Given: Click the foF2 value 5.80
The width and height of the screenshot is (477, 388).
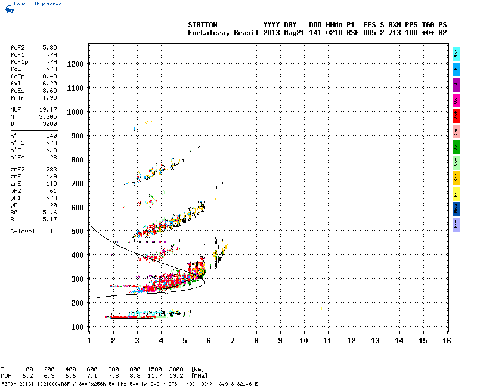Looking at the screenshot, I should point(49,48).
